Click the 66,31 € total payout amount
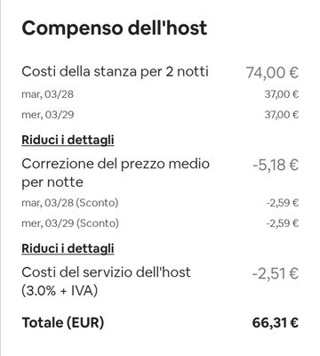Image resolution: width=320 pixels, height=356 pixels. pos(276,323)
